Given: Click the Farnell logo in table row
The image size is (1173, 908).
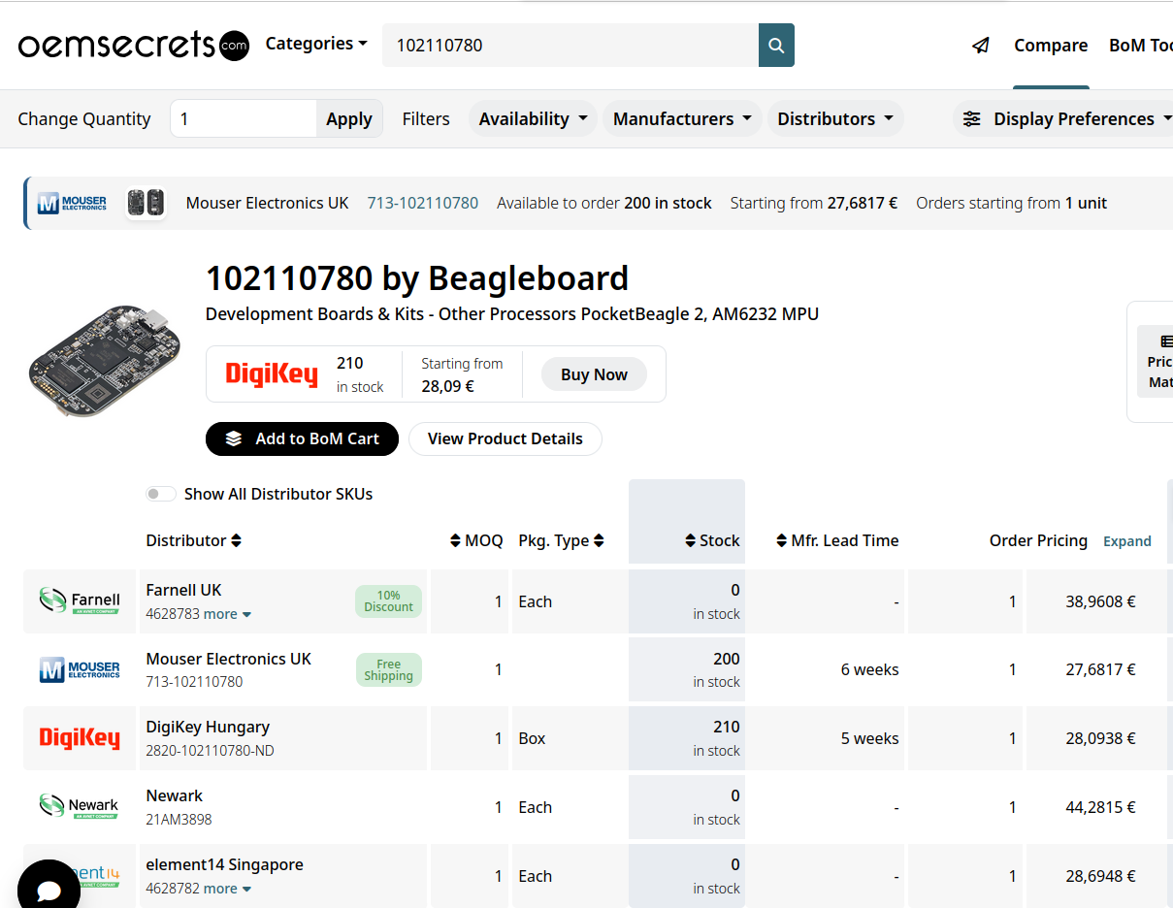Looking at the screenshot, I should click(80, 601).
